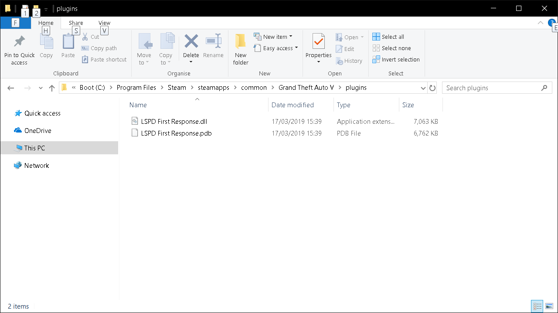The image size is (558, 313).
Task: Switch to Details view icon in status bar
Action: (x=537, y=306)
